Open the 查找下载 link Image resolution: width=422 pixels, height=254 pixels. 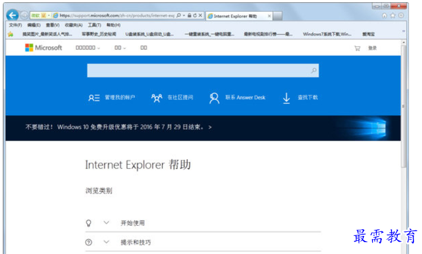pos(307,97)
